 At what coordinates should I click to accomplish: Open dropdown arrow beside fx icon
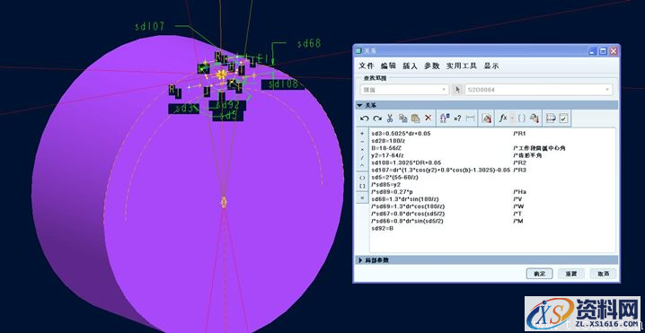click(512, 118)
